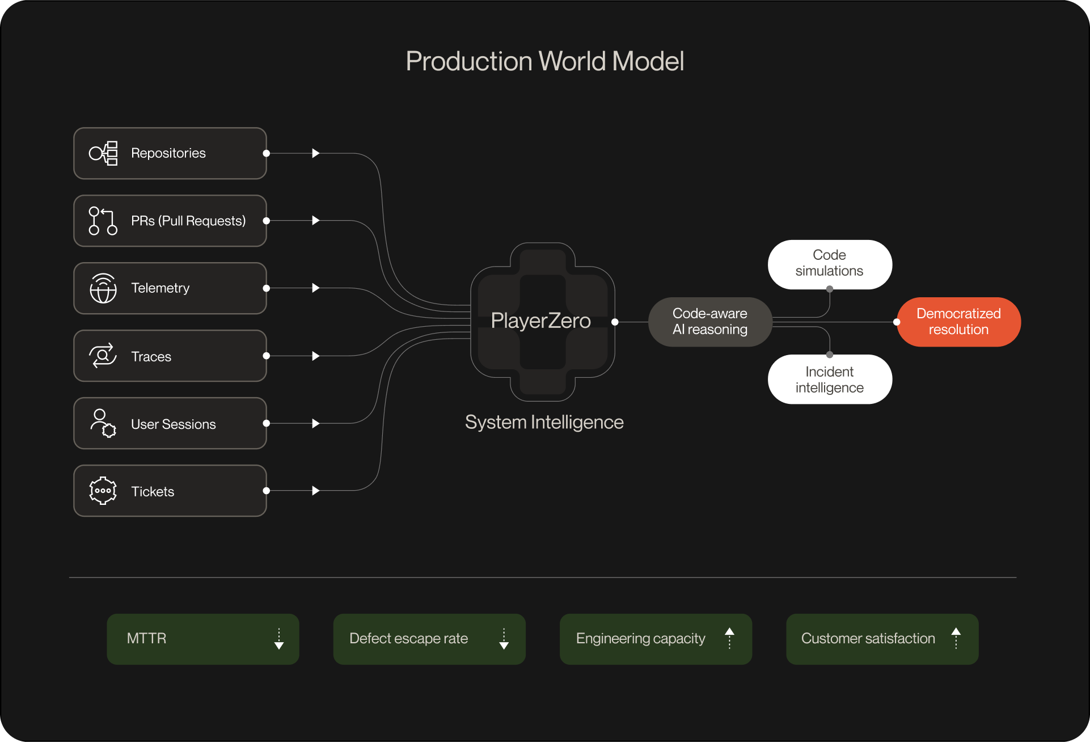Click the arrowhead after the Repositories box
The height and width of the screenshot is (742, 1090).
point(316,153)
